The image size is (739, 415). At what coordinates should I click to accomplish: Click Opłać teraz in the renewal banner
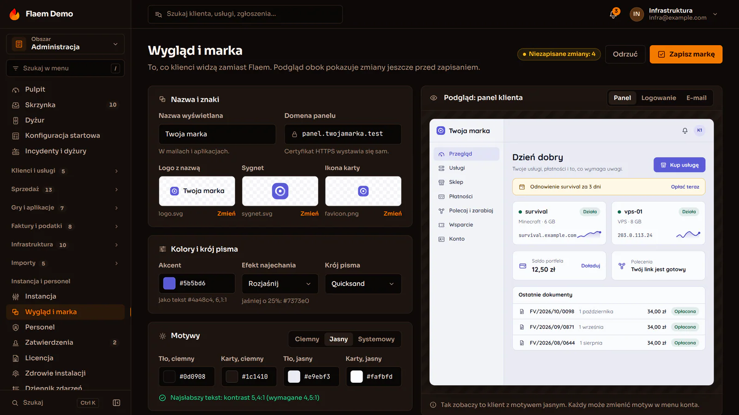[685, 187]
